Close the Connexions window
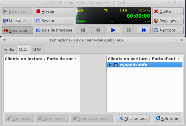Image resolution: width=186 pixels, height=126 pixels. [182, 40]
